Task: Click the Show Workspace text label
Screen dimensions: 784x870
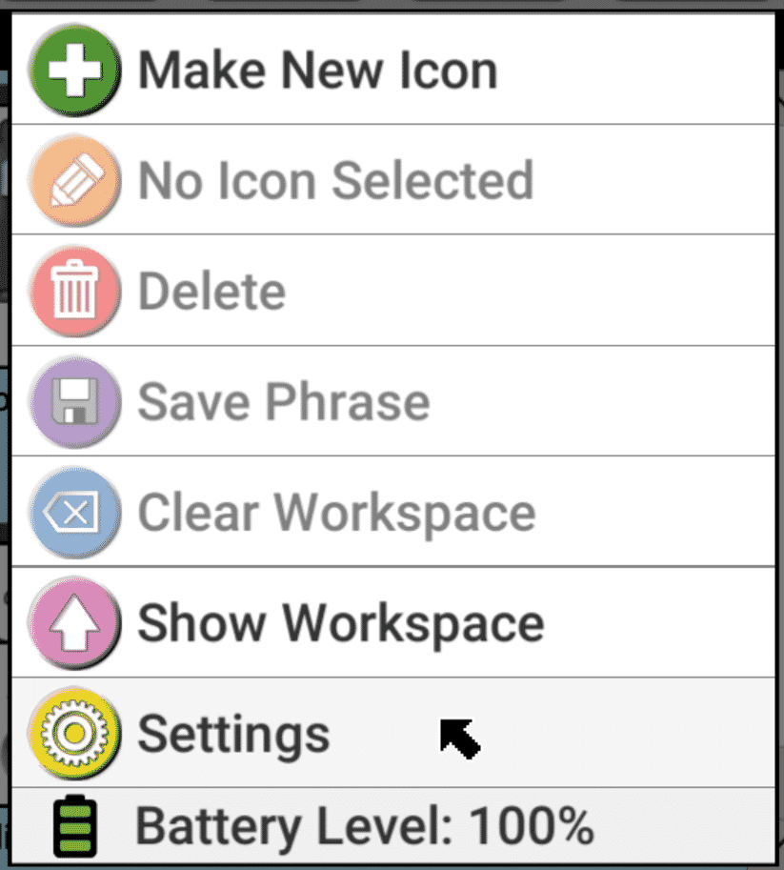Action: [341, 623]
